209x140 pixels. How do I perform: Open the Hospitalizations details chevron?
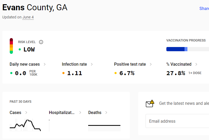[x=80, y=113]
